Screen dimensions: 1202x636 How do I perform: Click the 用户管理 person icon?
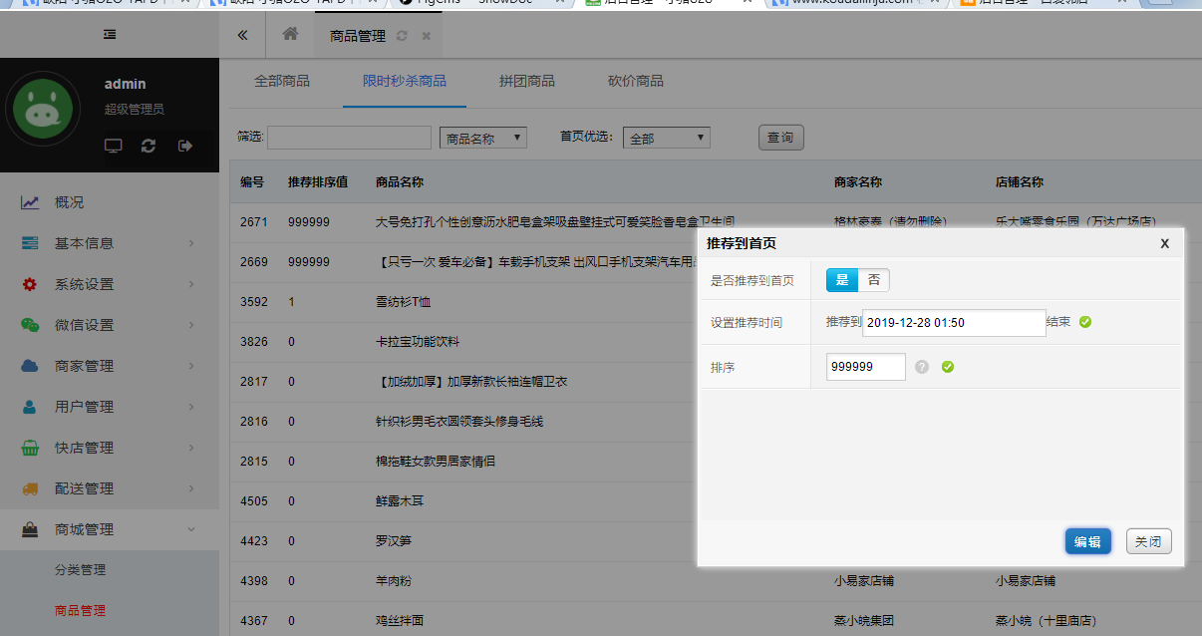[30, 407]
